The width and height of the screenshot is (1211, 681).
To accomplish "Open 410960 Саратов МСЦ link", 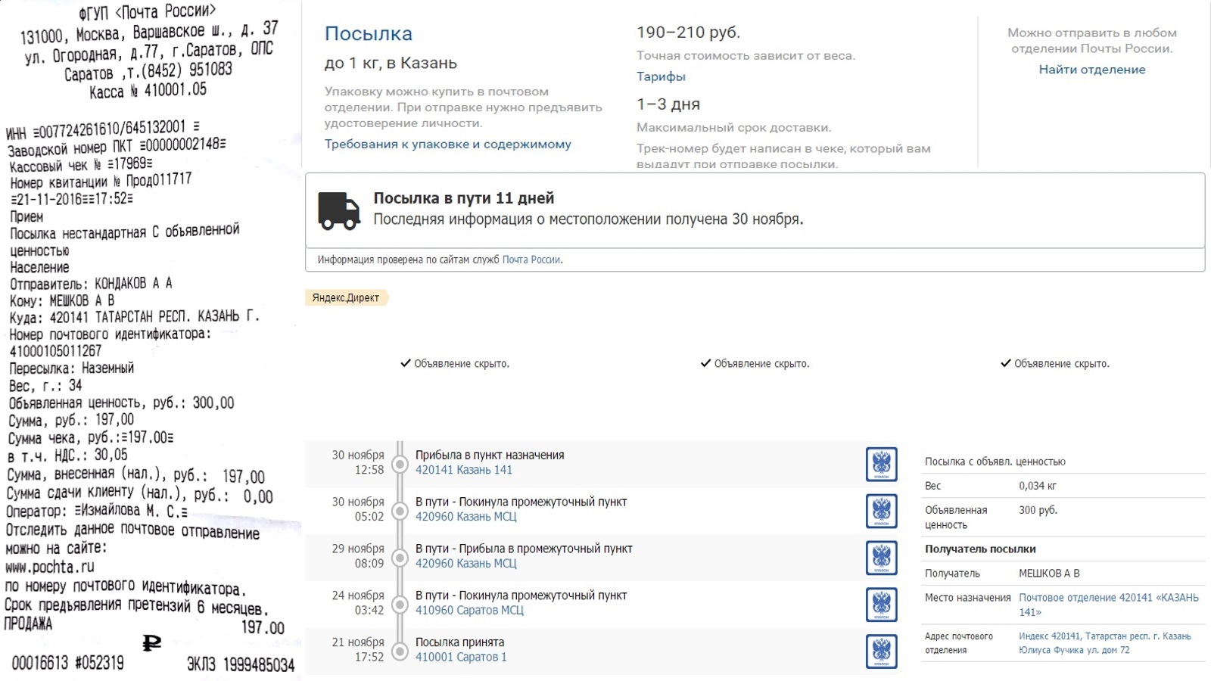I will pyautogui.click(x=469, y=611).
